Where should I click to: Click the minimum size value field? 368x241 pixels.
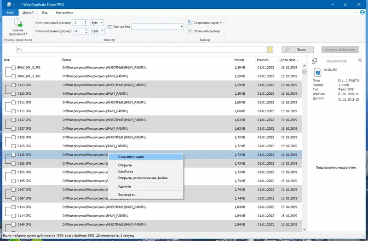click(78, 23)
